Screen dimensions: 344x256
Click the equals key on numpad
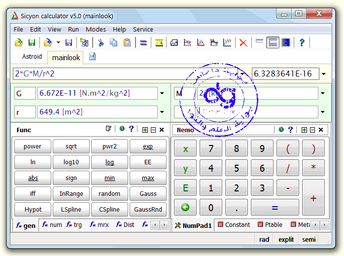[x=275, y=207]
